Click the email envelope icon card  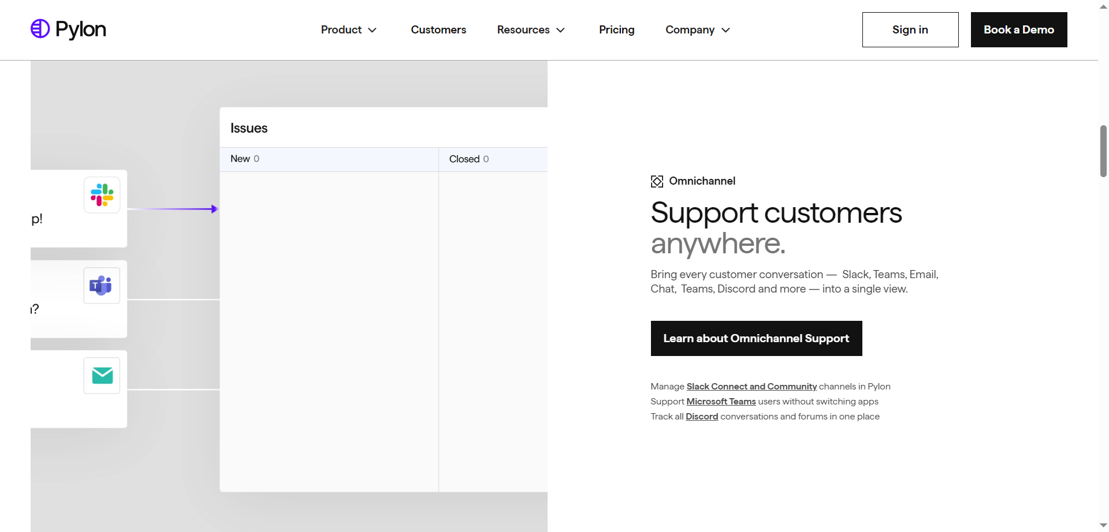[102, 376]
